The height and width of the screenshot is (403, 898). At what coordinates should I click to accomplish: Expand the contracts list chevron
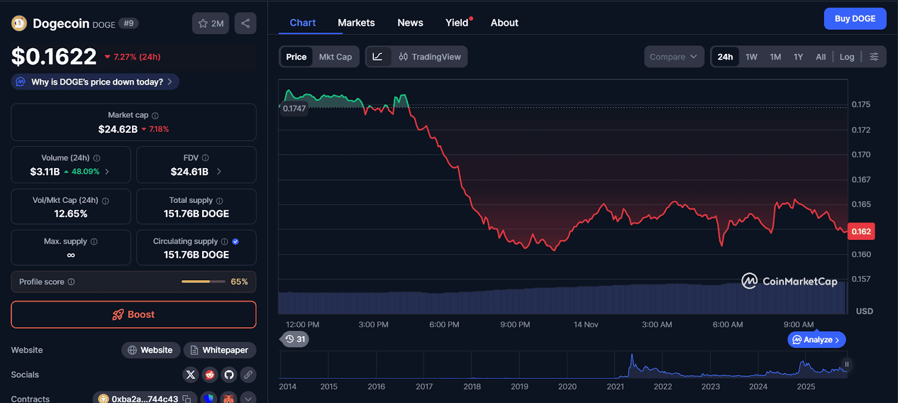pyautogui.click(x=248, y=399)
